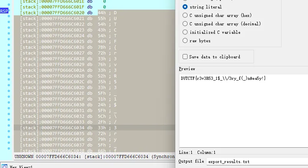
Task: Switch to the Hex View-1 tab
Action: pyautogui.click(x=21, y=166)
